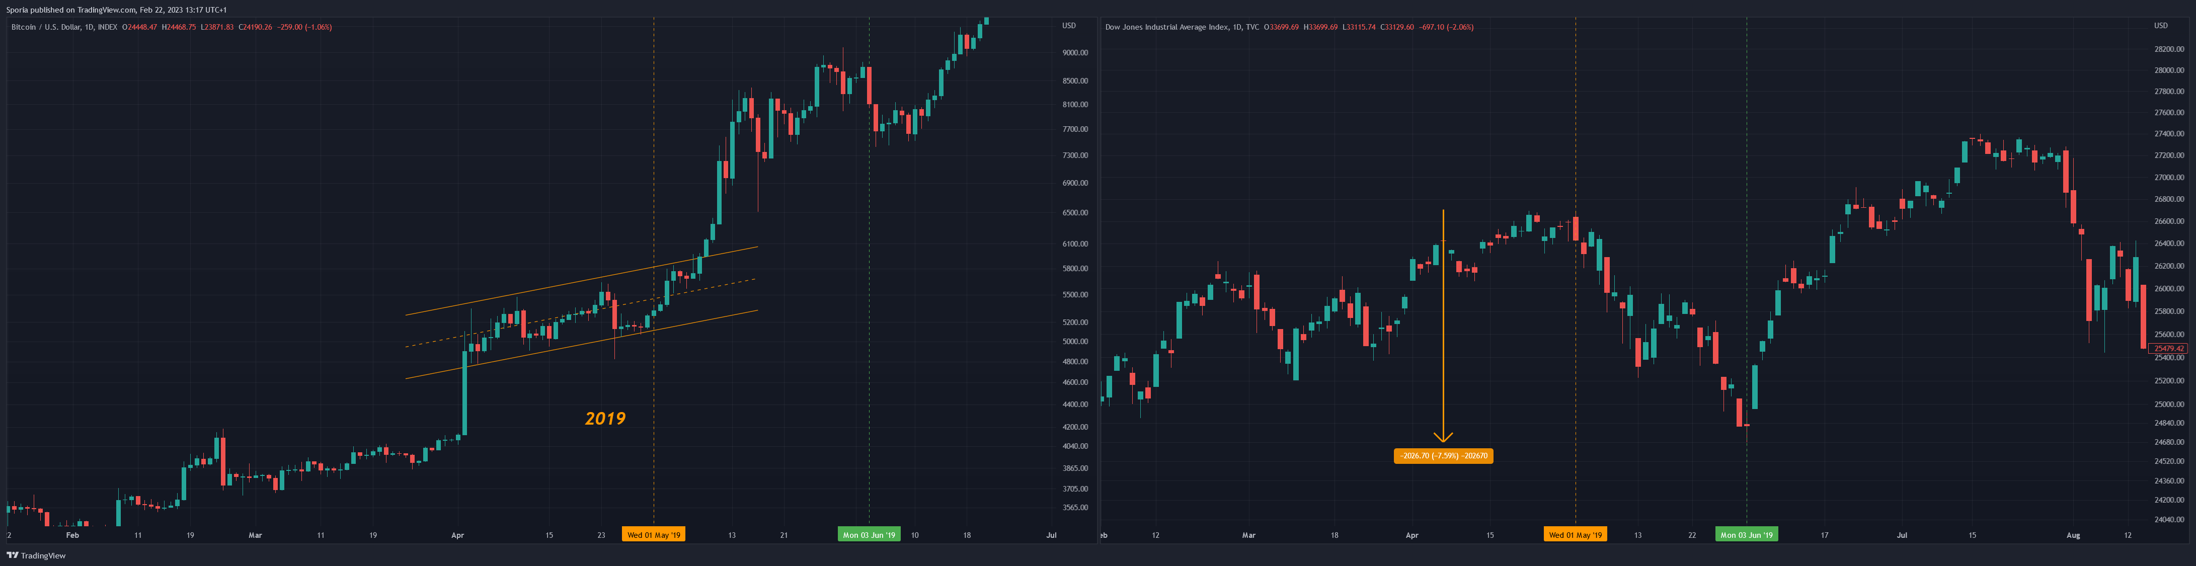Click the Mar label on Bitcoin time axis
Screen dimensions: 2196x566
click(255, 535)
